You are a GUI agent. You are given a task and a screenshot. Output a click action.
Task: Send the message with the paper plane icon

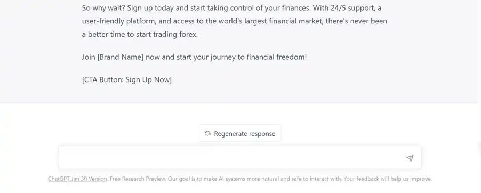coord(410,158)
